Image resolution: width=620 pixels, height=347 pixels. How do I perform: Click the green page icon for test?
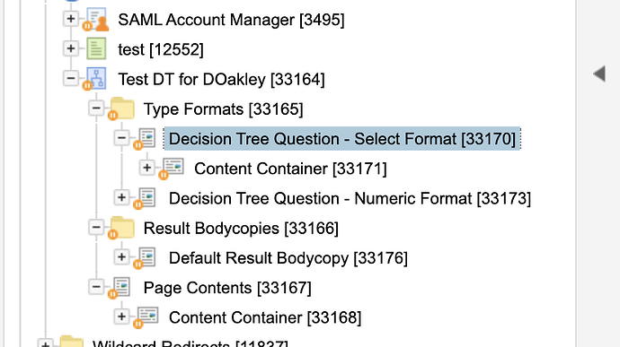96,48
